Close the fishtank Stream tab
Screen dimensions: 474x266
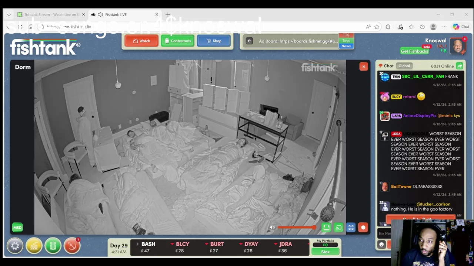tap(83, 14)
